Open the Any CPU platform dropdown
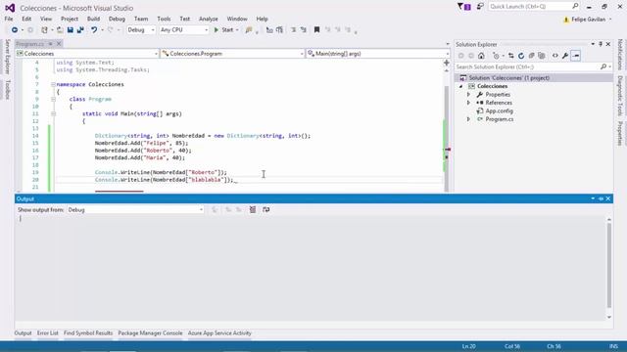The height and width of the screenshot is (352, 627). point(184,30)
